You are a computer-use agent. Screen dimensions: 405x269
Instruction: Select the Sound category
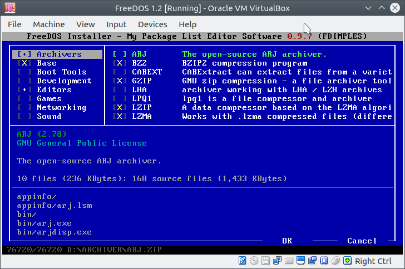click(49, 116)
